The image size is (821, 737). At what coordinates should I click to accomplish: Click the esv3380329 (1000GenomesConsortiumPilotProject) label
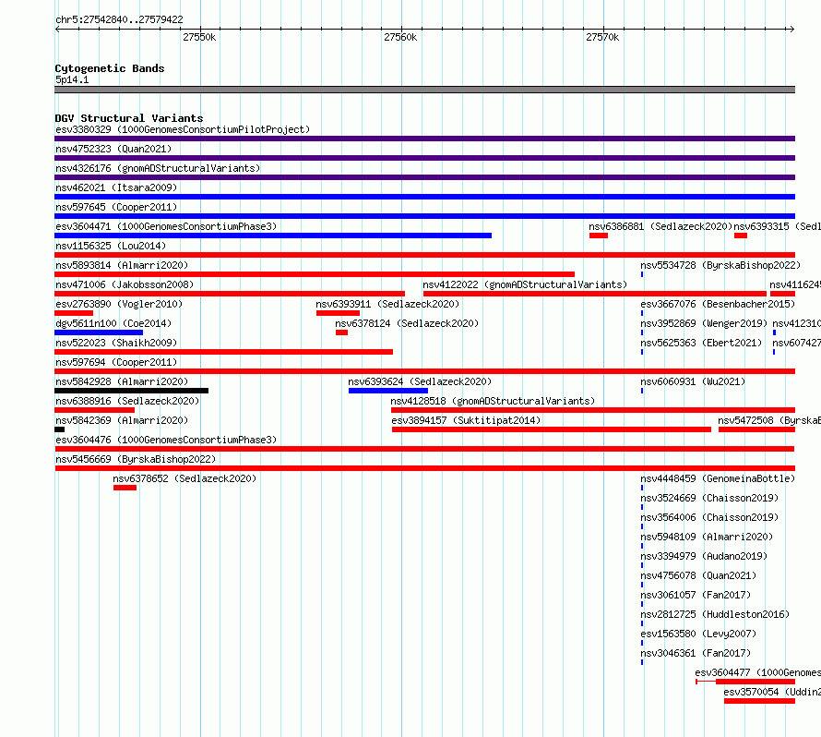tap(183, 129)
